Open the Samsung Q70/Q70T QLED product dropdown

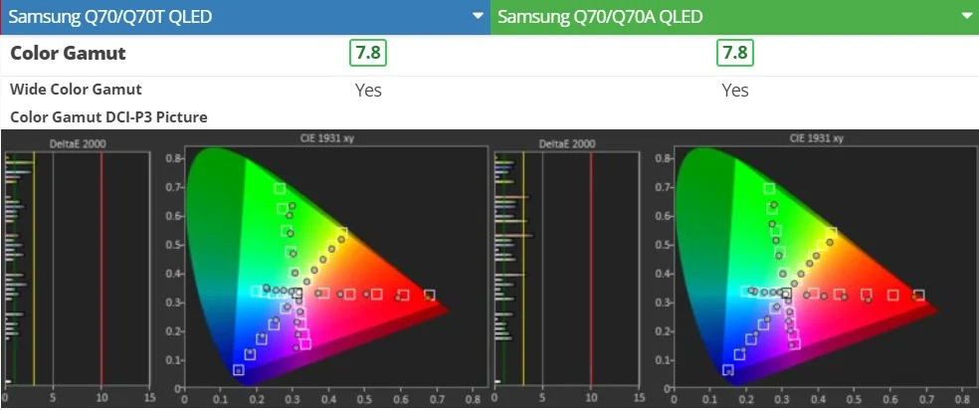[245, 16]
